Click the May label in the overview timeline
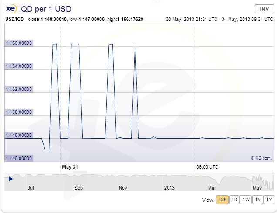This screenshot has width=277, height=213. coord(257,188)
